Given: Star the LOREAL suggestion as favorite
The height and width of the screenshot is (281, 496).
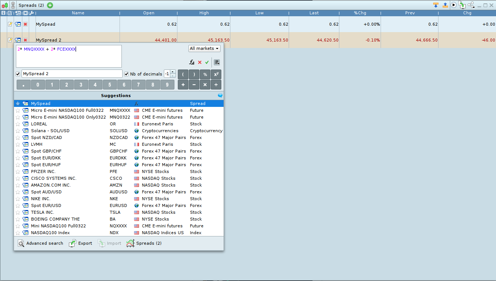Looking at the screenshot, I should (x=18, y=124).
